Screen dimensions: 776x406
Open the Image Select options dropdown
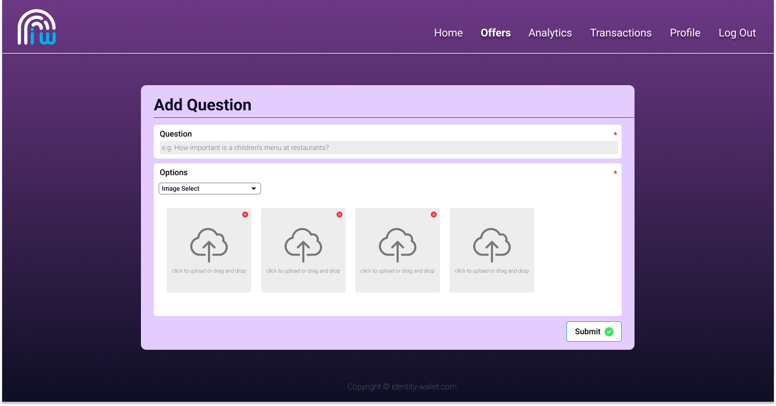click(x=210, y=189)
